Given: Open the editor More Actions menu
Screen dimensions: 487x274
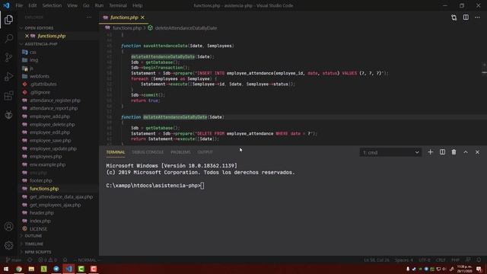Looking at the screenshot, I should [x=477, y=18].
